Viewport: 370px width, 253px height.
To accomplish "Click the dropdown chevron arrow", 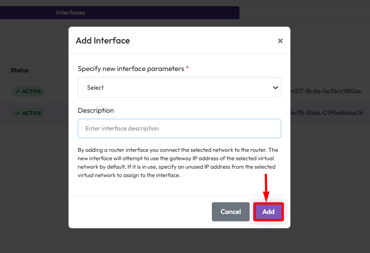I will pyautogui.click(x=275, y=88).
